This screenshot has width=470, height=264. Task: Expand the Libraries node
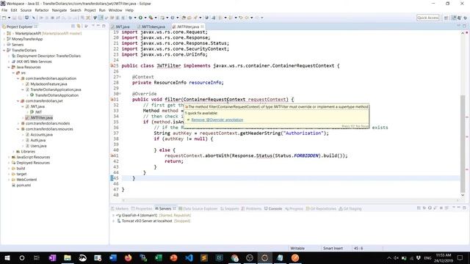pos(14,152)
